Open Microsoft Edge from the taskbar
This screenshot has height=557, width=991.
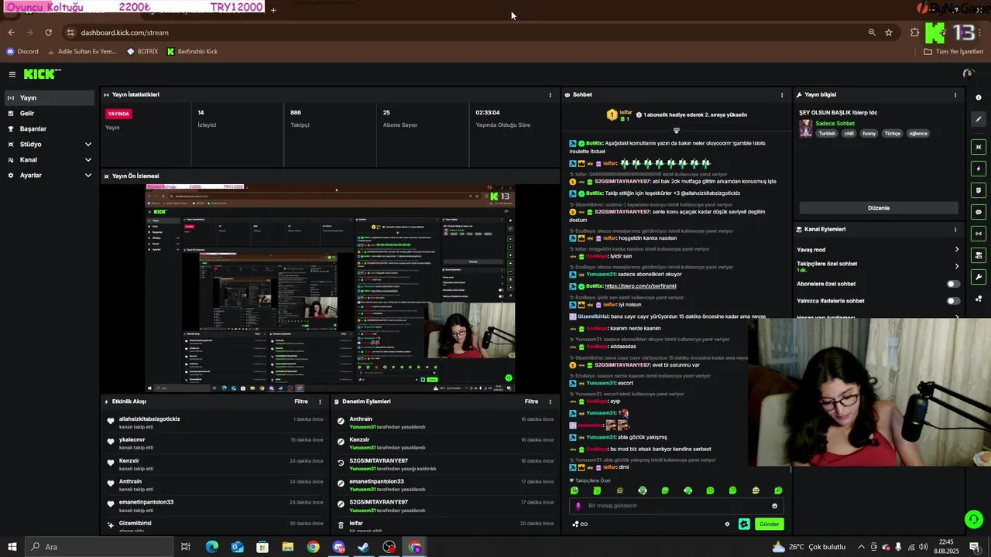pos(212,547)
